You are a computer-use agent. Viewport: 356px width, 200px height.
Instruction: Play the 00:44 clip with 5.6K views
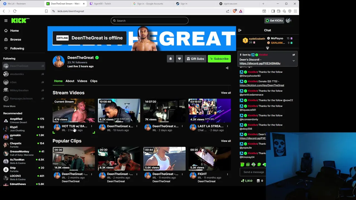point(164,159)
